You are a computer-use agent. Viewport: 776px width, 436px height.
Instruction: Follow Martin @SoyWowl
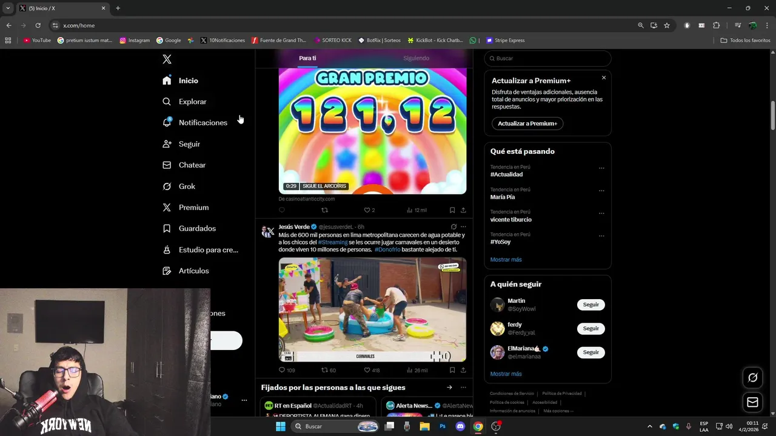pyautogui.click(x=590, y=305)
